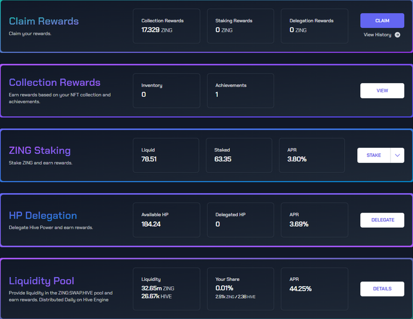Click 'Delegate Hive Power and earn rewards.' text
Image resolution: width=413 pixels, height=319 pixels.
pos(51,228)
